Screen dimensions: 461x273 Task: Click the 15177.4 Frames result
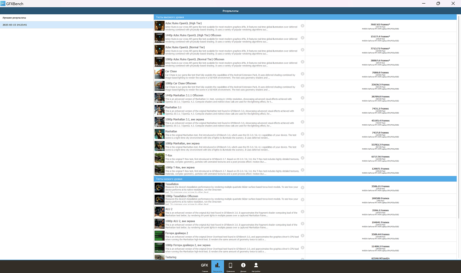[x=380, y=36]
